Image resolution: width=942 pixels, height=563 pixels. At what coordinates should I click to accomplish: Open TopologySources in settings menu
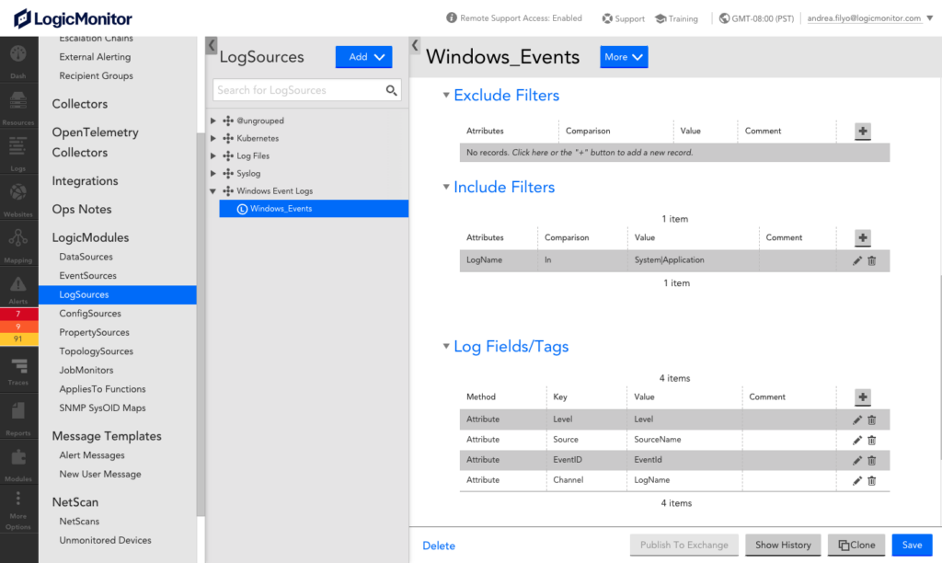click(96, 351)
